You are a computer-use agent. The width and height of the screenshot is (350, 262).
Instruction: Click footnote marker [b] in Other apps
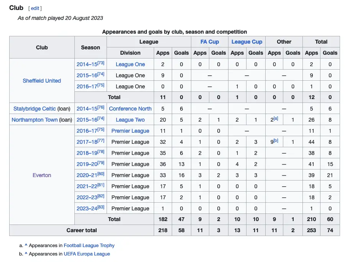276,141
